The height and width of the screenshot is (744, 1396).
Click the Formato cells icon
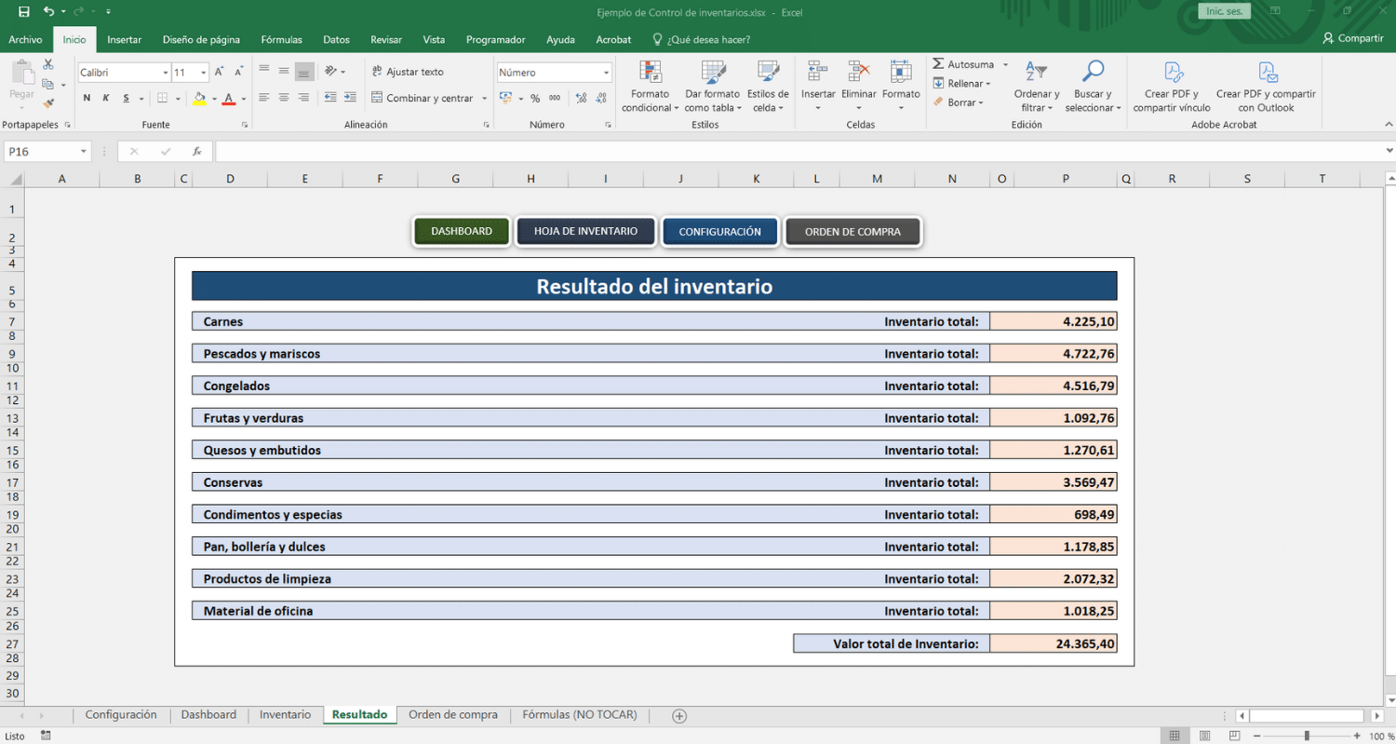coord(901,71)
